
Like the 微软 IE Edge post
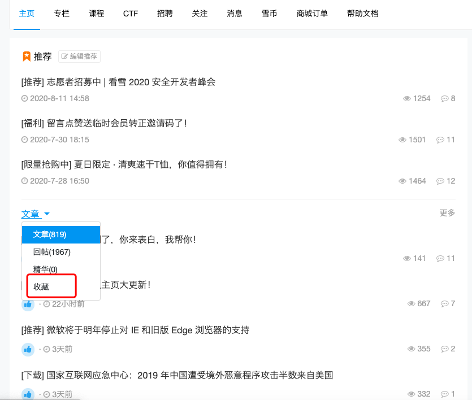click(28, 350)
